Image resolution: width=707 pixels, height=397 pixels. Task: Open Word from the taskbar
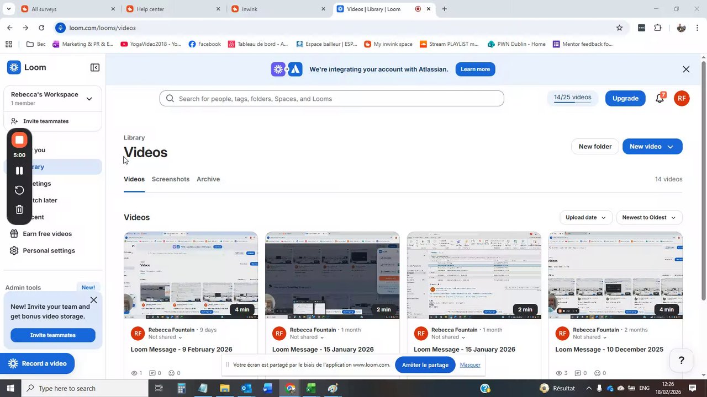tap(268, 388)
